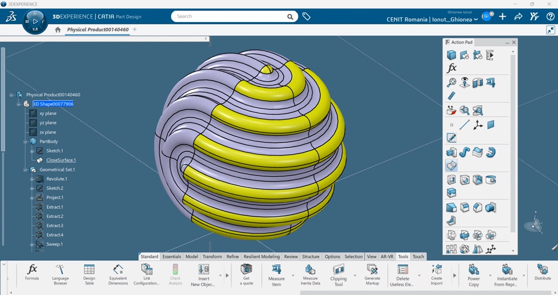558x295 pixels.
Task: Open the Design Table command
Action: tap(89, 274)
